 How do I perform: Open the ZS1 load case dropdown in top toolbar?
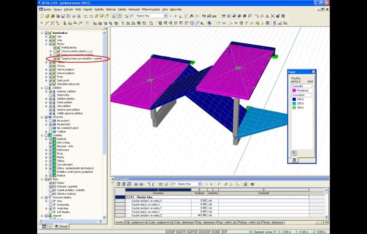coord(166,16)
